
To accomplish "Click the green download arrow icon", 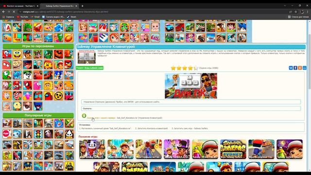I will click(84, 116).
